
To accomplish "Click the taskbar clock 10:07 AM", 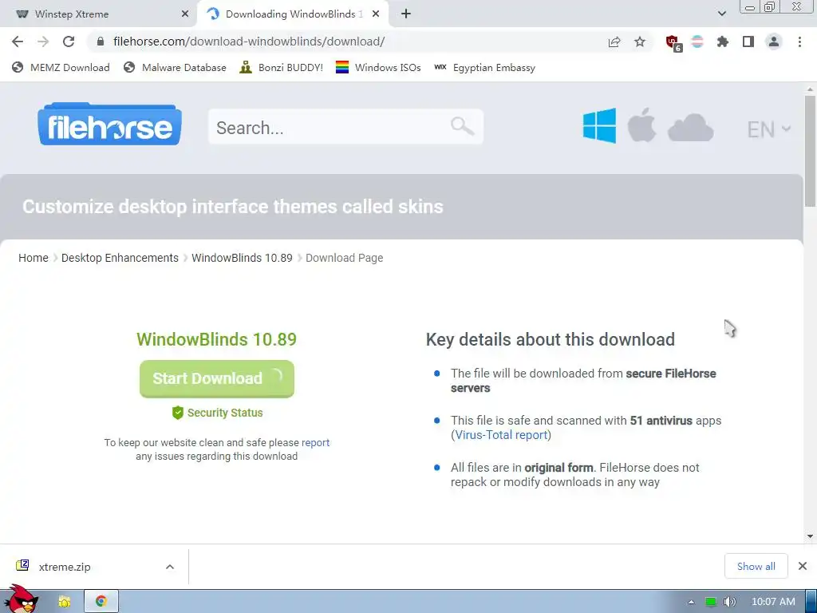I will (x=773, y=602).
